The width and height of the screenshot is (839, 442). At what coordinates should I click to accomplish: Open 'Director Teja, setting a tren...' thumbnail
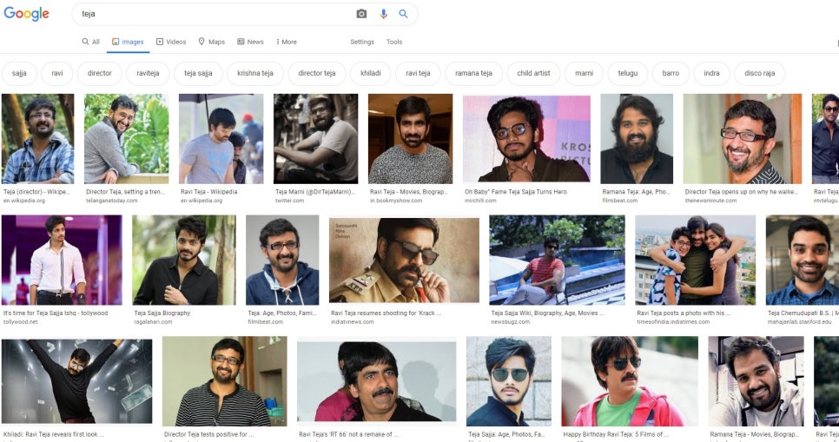pyautogui.click(x=126, y=139)
